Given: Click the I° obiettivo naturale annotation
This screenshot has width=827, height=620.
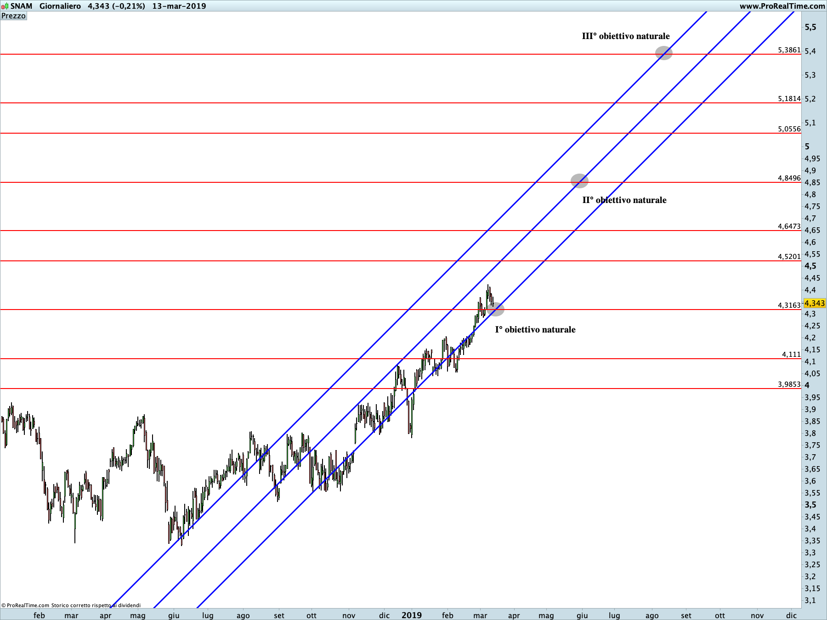Looking at the screenshot, I should (x=535, y=329).
